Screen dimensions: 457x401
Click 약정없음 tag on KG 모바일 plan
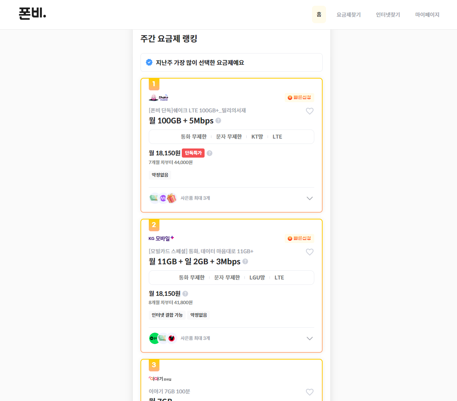tap(199, 315)
